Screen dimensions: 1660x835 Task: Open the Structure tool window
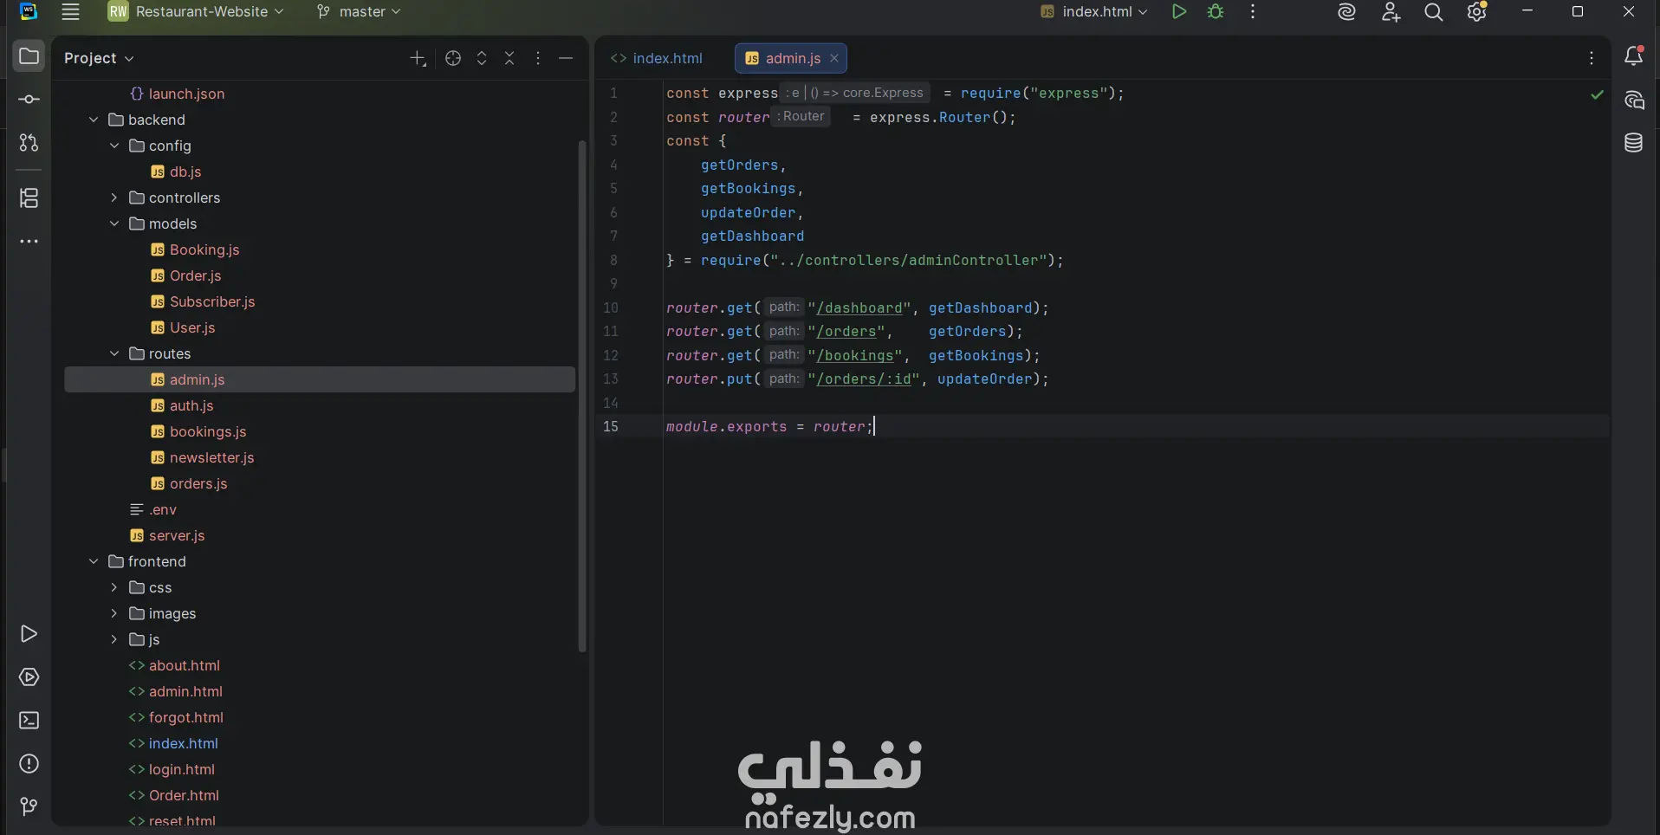pyautogui.click(x=29, y=198)
